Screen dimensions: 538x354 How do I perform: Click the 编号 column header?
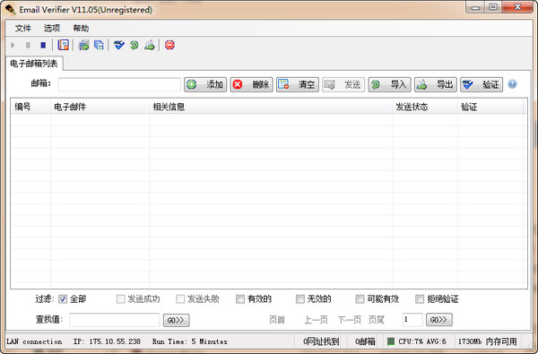point(30,107)
